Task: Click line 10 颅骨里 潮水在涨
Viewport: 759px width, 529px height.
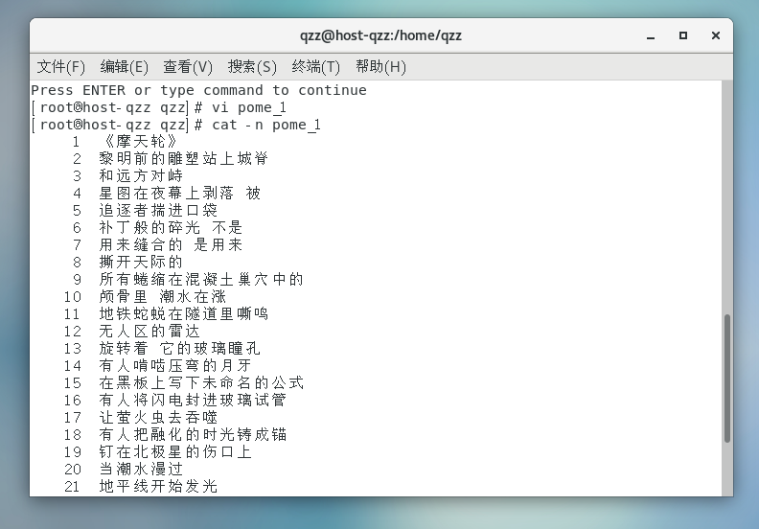Action: pos(163,297)
